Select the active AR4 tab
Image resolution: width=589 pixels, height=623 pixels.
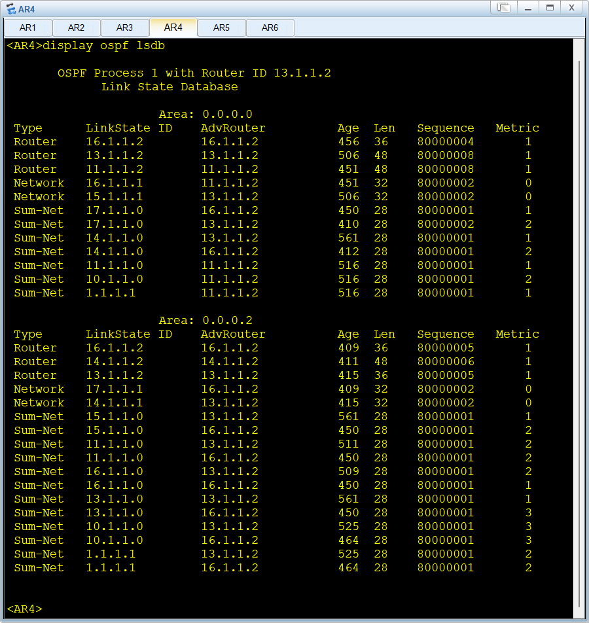pos(173,27)
